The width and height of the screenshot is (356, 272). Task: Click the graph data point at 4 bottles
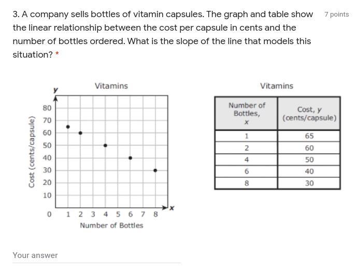[105, 145]
